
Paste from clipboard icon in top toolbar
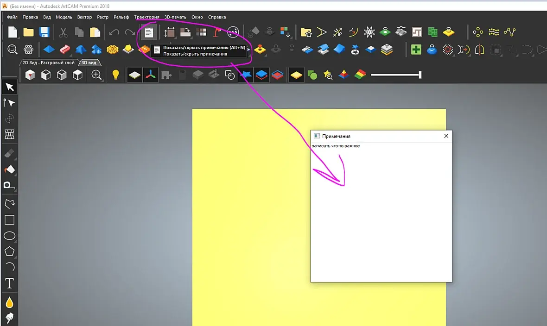pyautogui.click(x=95, y=32)
